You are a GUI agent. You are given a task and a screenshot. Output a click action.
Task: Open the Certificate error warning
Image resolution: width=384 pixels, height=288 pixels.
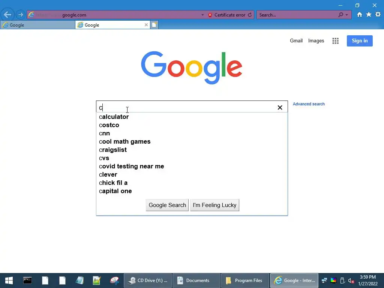click(226, 15)
